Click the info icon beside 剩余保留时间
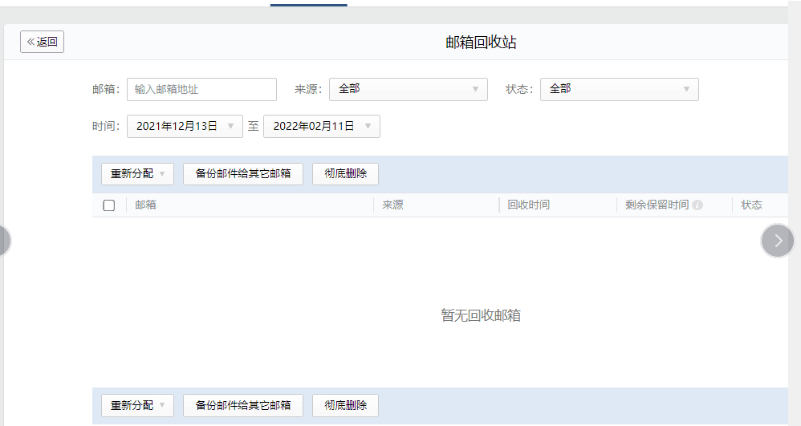Screen dimensions: 801x426 coord(697,205)
